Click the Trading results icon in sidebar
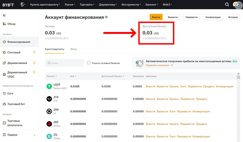243x142 pixels. (4, 123)
